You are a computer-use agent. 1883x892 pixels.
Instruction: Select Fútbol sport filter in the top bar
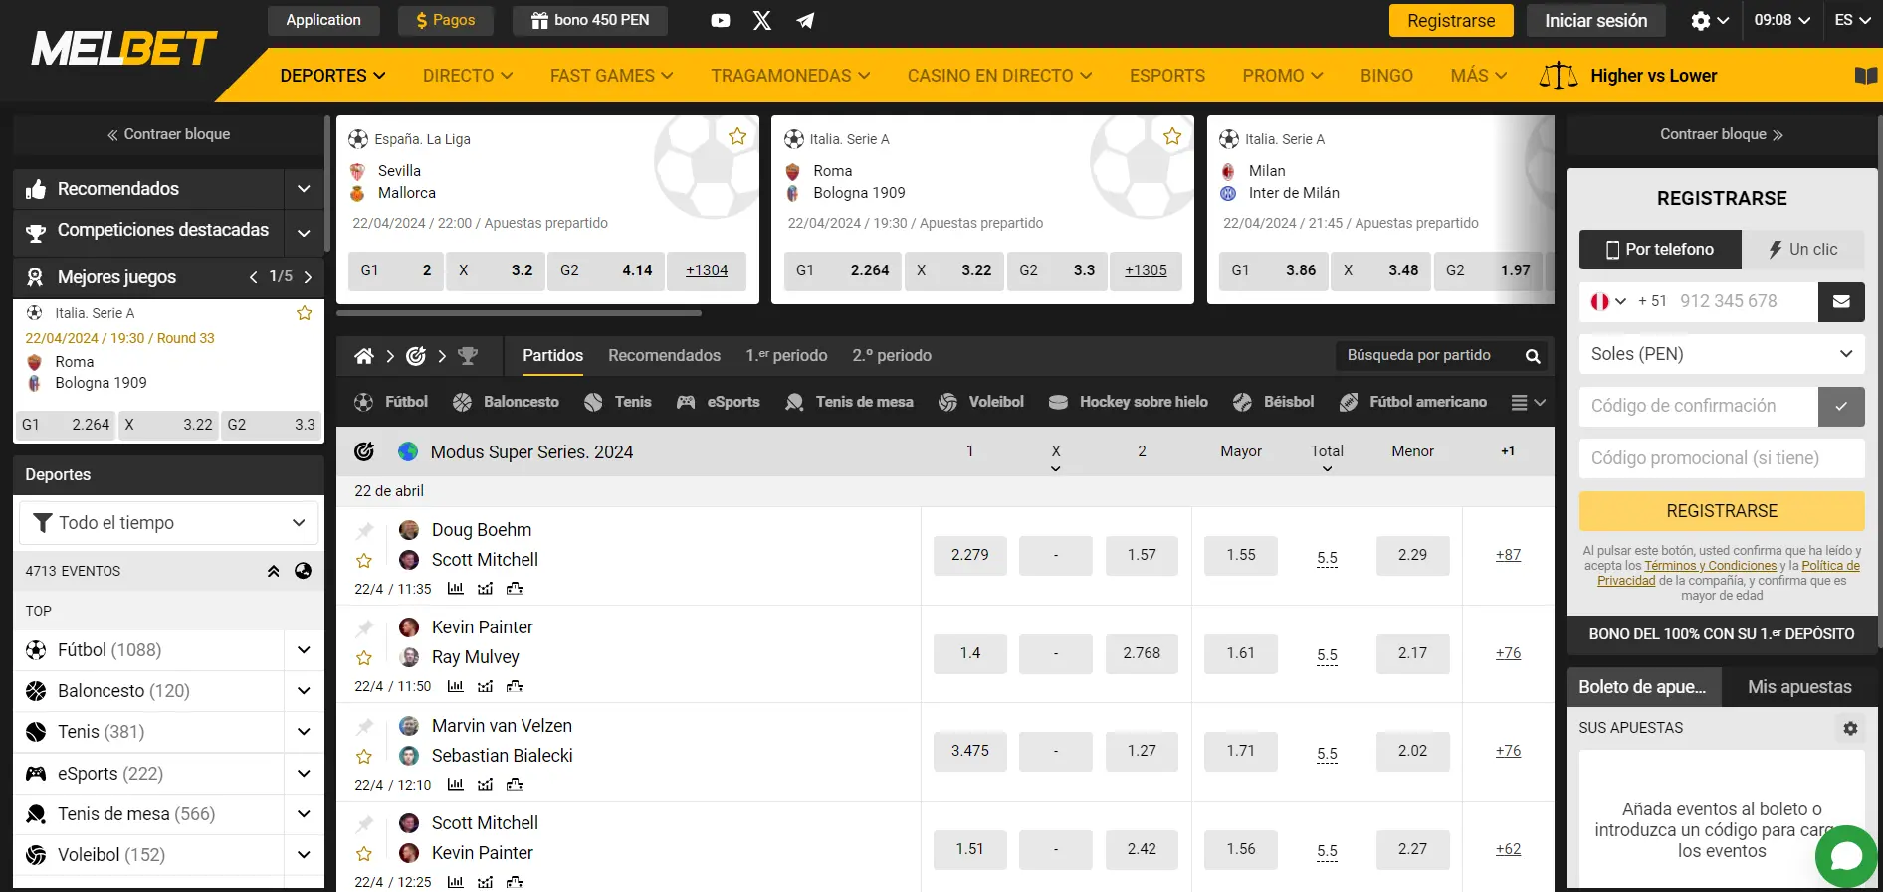(x=391, y=402)
